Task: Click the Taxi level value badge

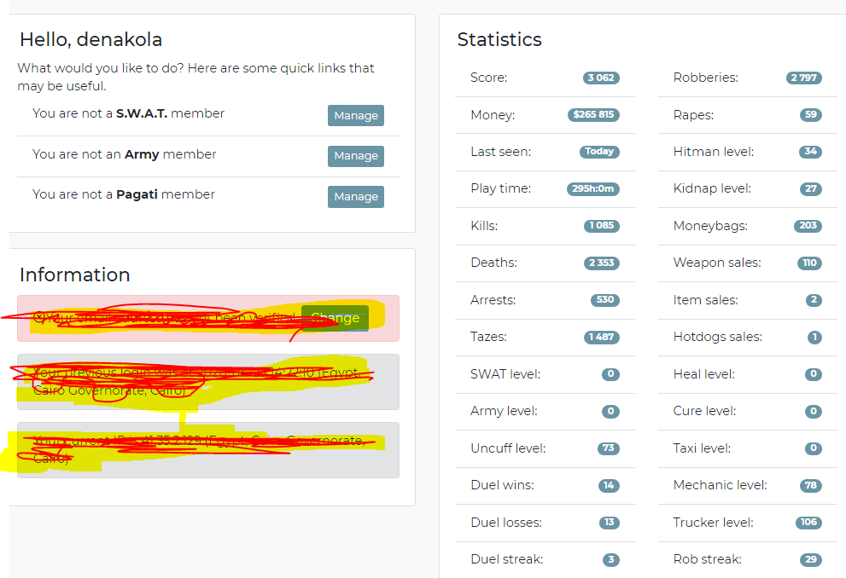Action: (814, 448)
